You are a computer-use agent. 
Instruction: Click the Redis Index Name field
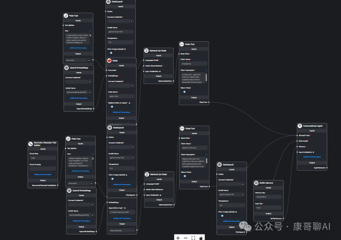[121, 96]
